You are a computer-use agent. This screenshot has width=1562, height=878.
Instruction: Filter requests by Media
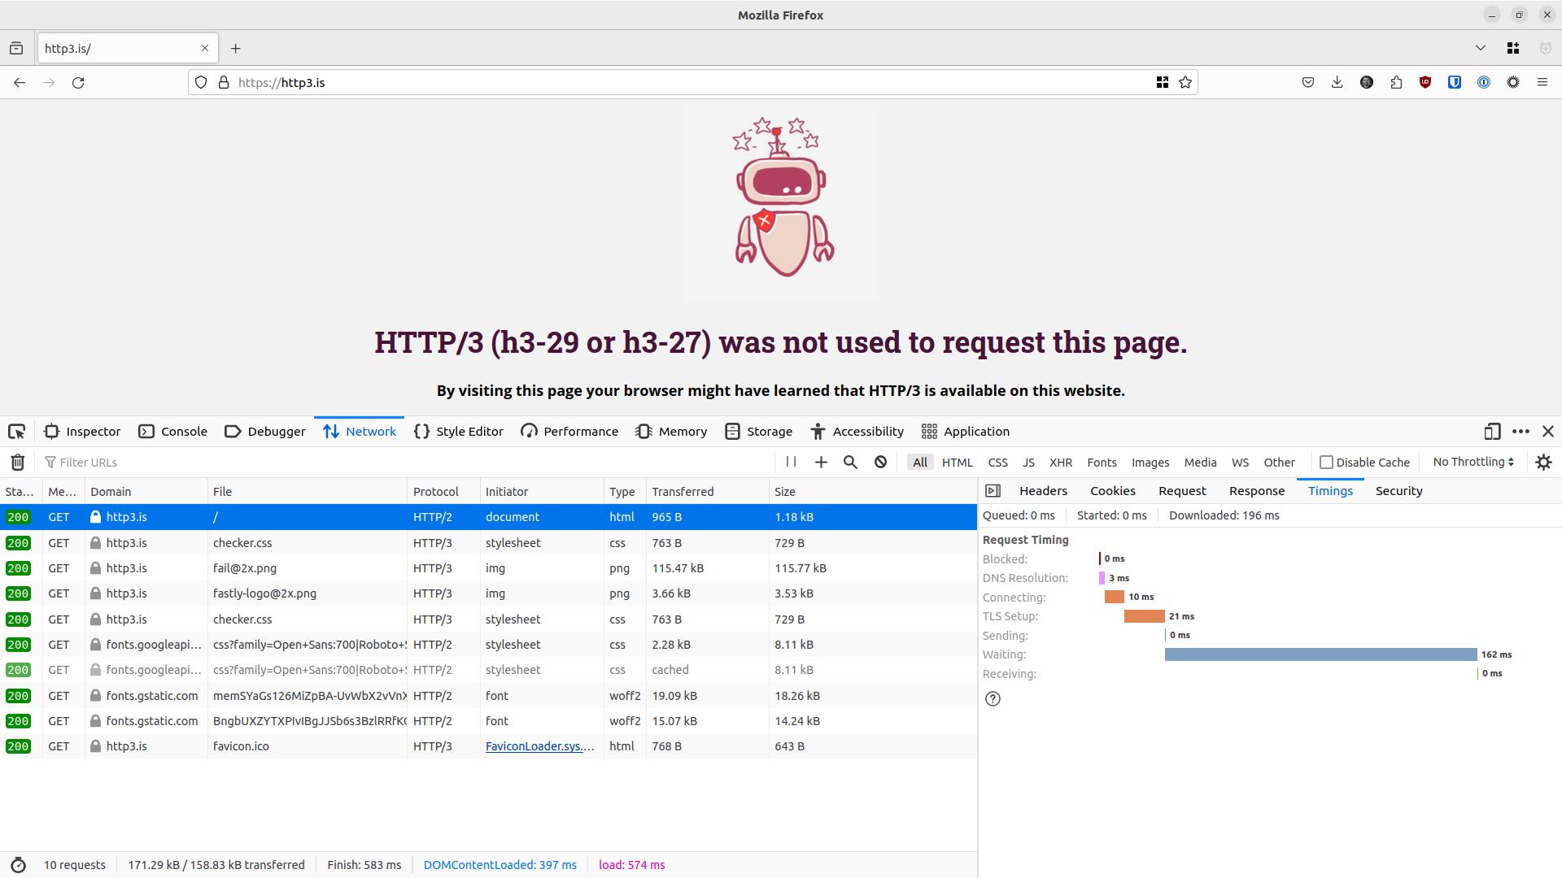(x=1200, y=462)
